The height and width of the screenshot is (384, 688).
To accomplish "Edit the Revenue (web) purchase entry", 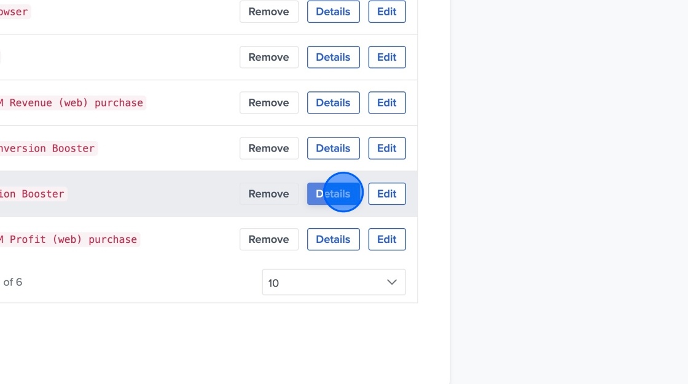I will point(386,102).
